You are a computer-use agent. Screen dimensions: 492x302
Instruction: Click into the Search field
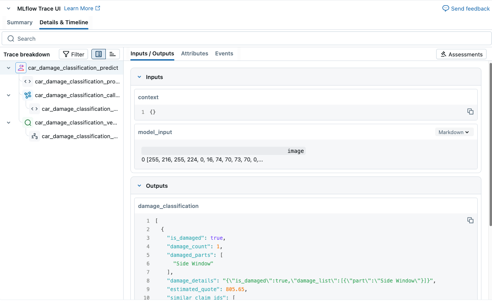[x=247, y=39]
